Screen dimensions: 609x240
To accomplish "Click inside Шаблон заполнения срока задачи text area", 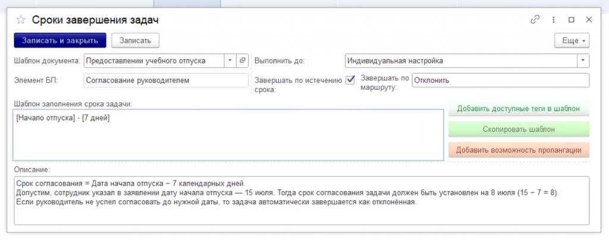I will 228,135.
